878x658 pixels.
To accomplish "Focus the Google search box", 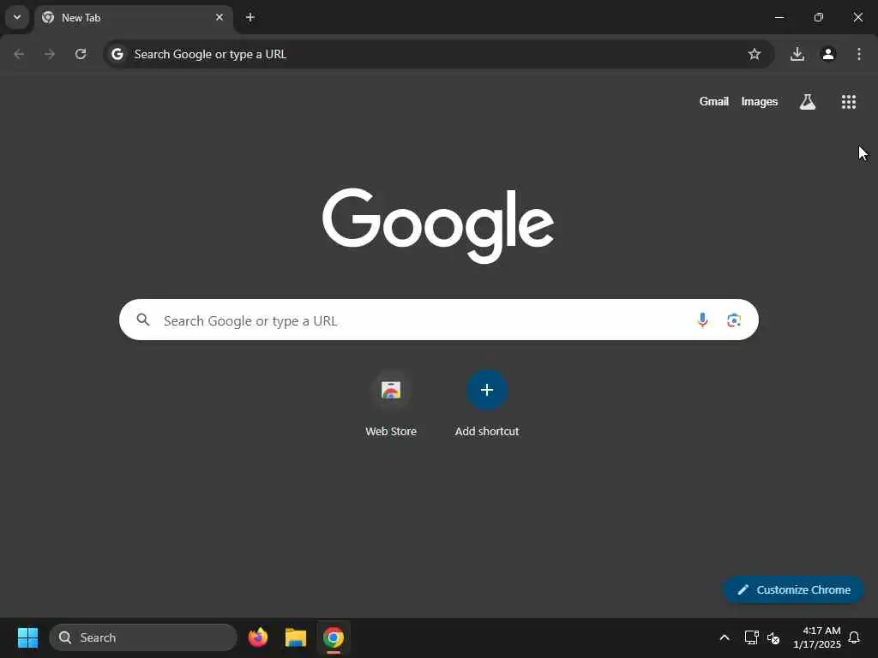I will point(438,320).
